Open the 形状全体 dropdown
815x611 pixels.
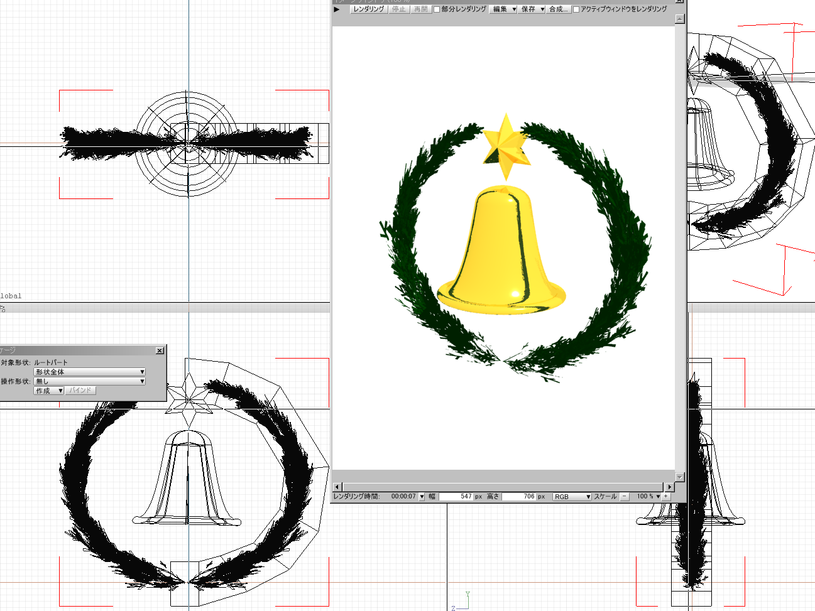[x=89, y=372]
